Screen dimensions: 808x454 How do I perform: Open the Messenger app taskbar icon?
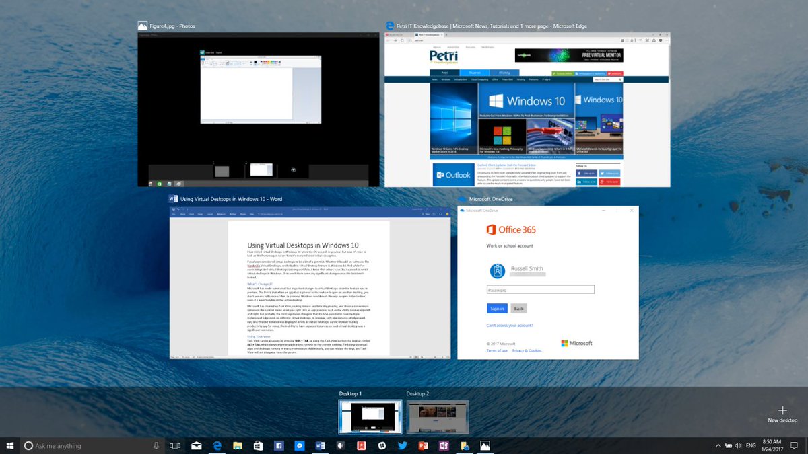pyautogui.click(x=299, y=445)
